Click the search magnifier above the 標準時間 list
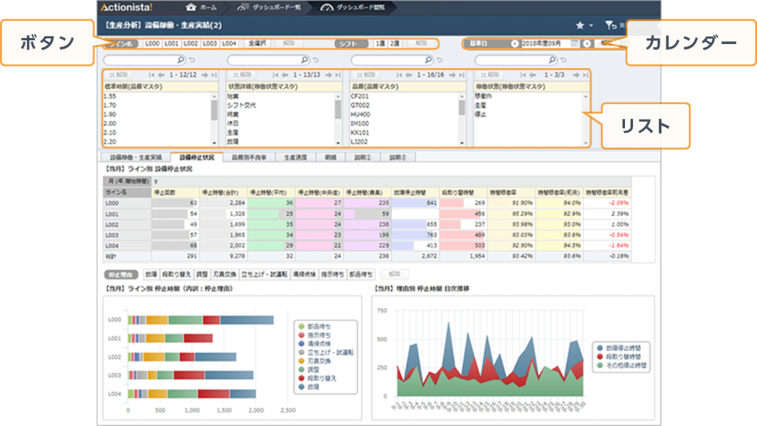Viewport: 757px width, 426px height. [181, 60]
